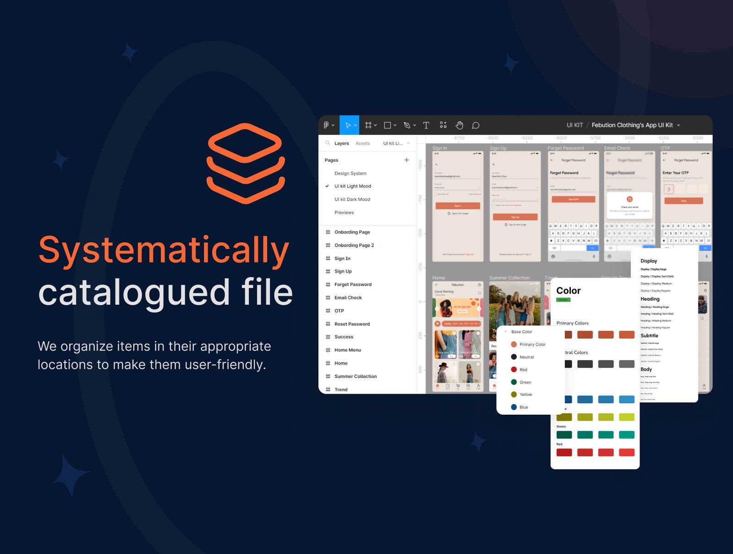733x554 pixels.
Task: Select the Rectangle shape tool
Action: tap(388, 125)
